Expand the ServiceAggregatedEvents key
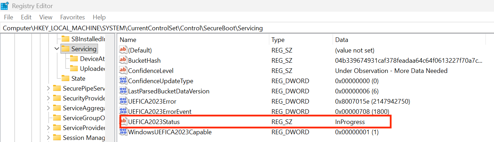The width and height of the screenshot is (494, 142). pyautogui.click(x=48, y=108)
